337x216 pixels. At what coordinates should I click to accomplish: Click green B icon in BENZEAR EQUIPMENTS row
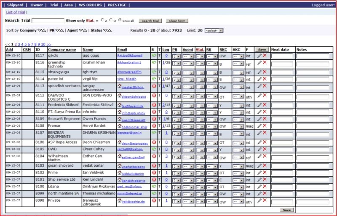tap(154, 133)
